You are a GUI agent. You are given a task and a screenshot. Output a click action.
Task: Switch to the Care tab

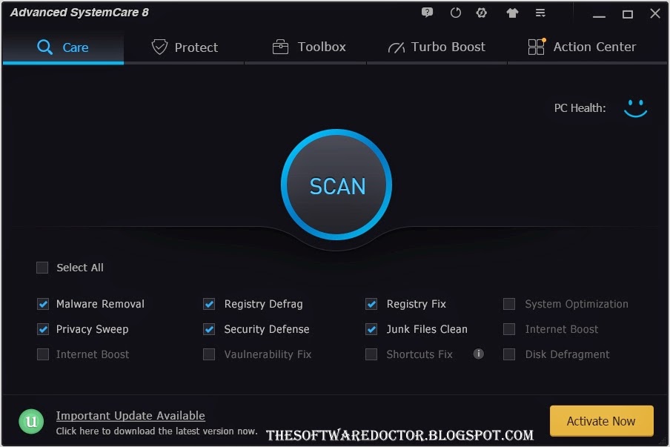63,47
